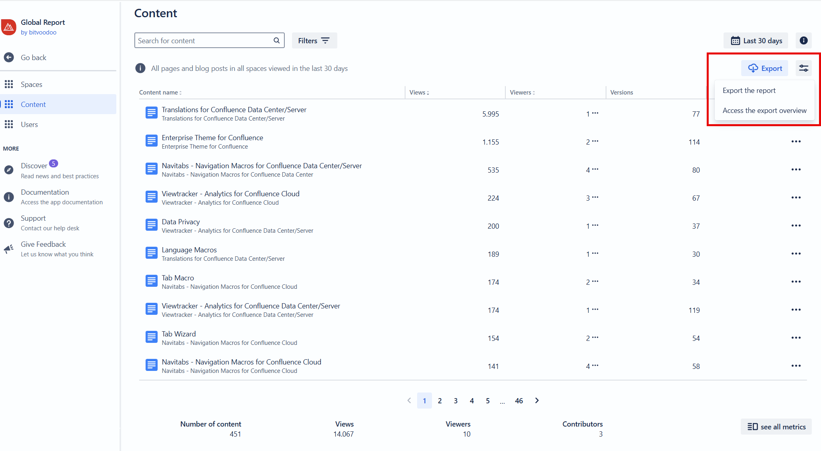The image size is (821, 451).
Task: Open the Documentation info icon in sidebar
Action: point(9,197)
